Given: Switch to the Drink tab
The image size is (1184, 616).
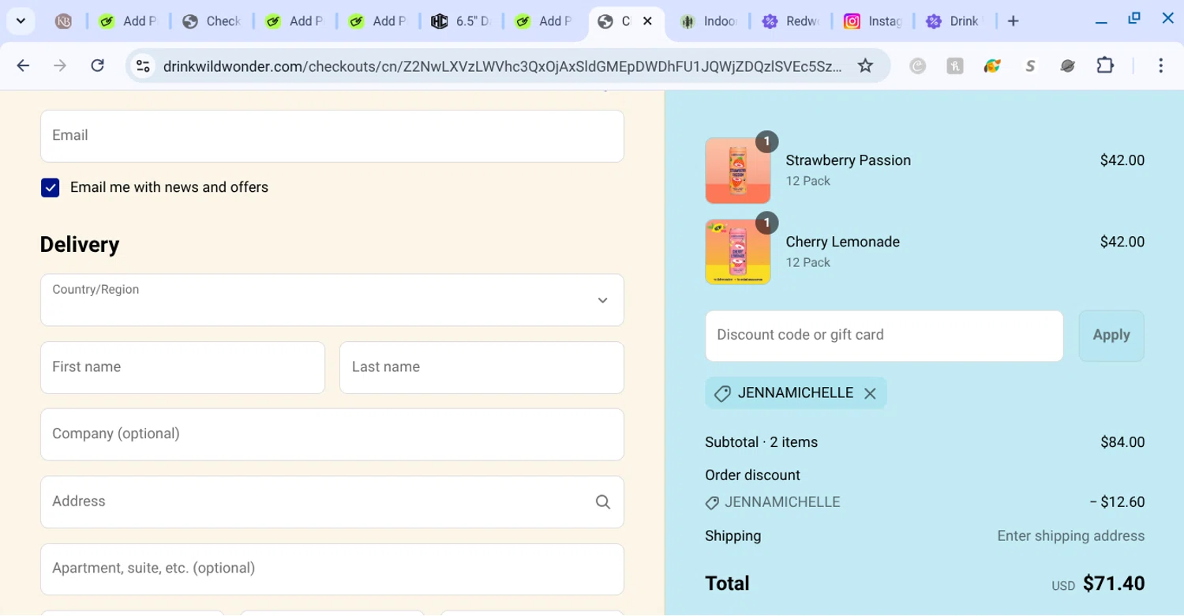Looking at the screenshot, I should [x=954, y=21].
